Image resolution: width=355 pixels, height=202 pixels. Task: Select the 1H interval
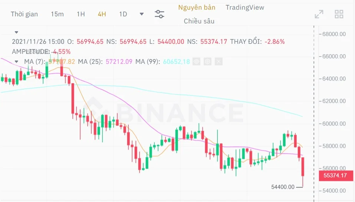(81, 14)
